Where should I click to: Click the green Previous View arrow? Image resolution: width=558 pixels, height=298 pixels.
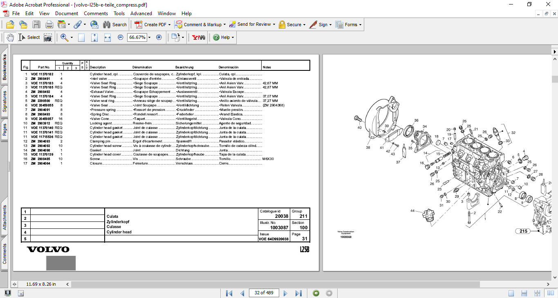(x=316, y=293)
